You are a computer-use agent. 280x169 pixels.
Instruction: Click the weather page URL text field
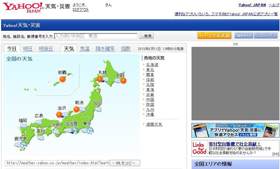point(57,163)
